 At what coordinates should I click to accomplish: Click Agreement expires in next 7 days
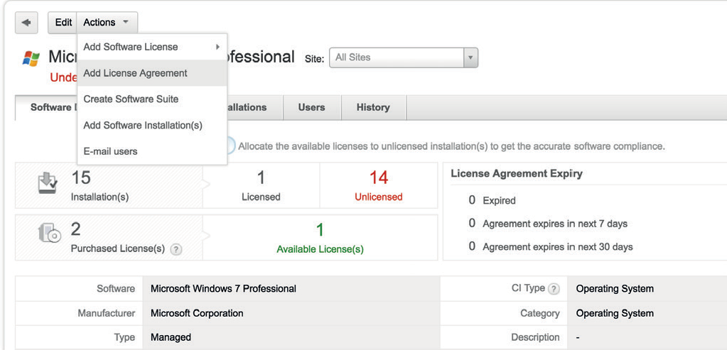click(x=554, y=224)
